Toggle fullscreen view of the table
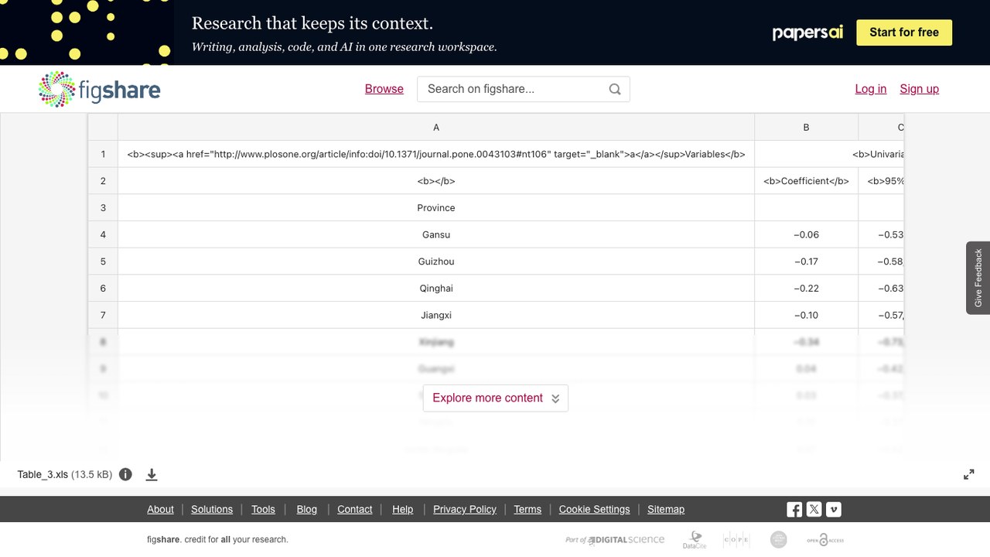This screenshot has height=557, width=990. pos(968,474)
